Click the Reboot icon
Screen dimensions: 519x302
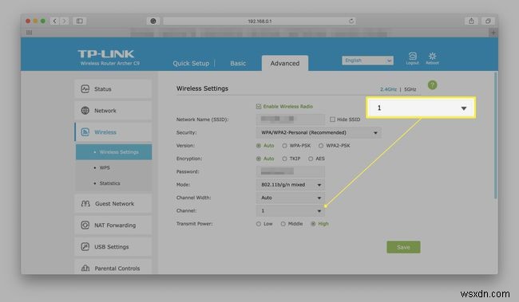432,58
